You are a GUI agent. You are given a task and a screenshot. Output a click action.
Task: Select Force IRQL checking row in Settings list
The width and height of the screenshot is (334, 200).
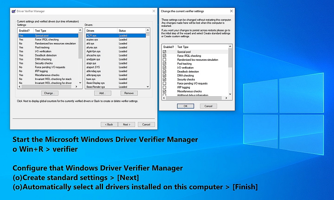(48, 39)
